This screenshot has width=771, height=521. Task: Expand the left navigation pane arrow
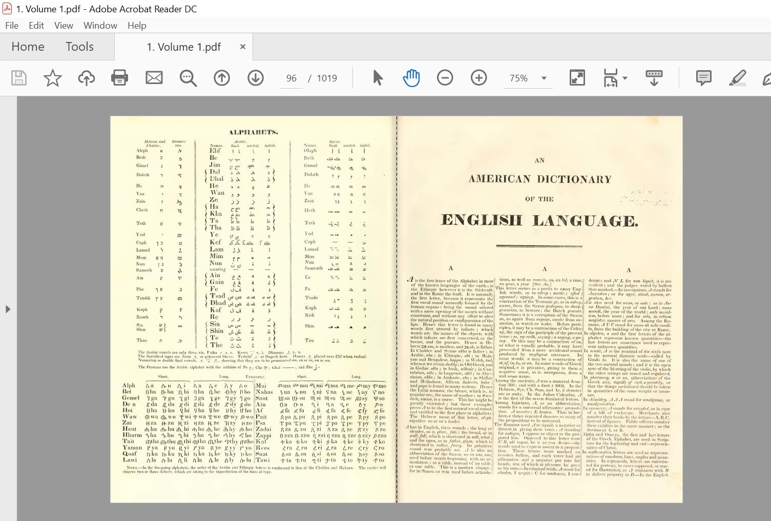pos(8,309)
